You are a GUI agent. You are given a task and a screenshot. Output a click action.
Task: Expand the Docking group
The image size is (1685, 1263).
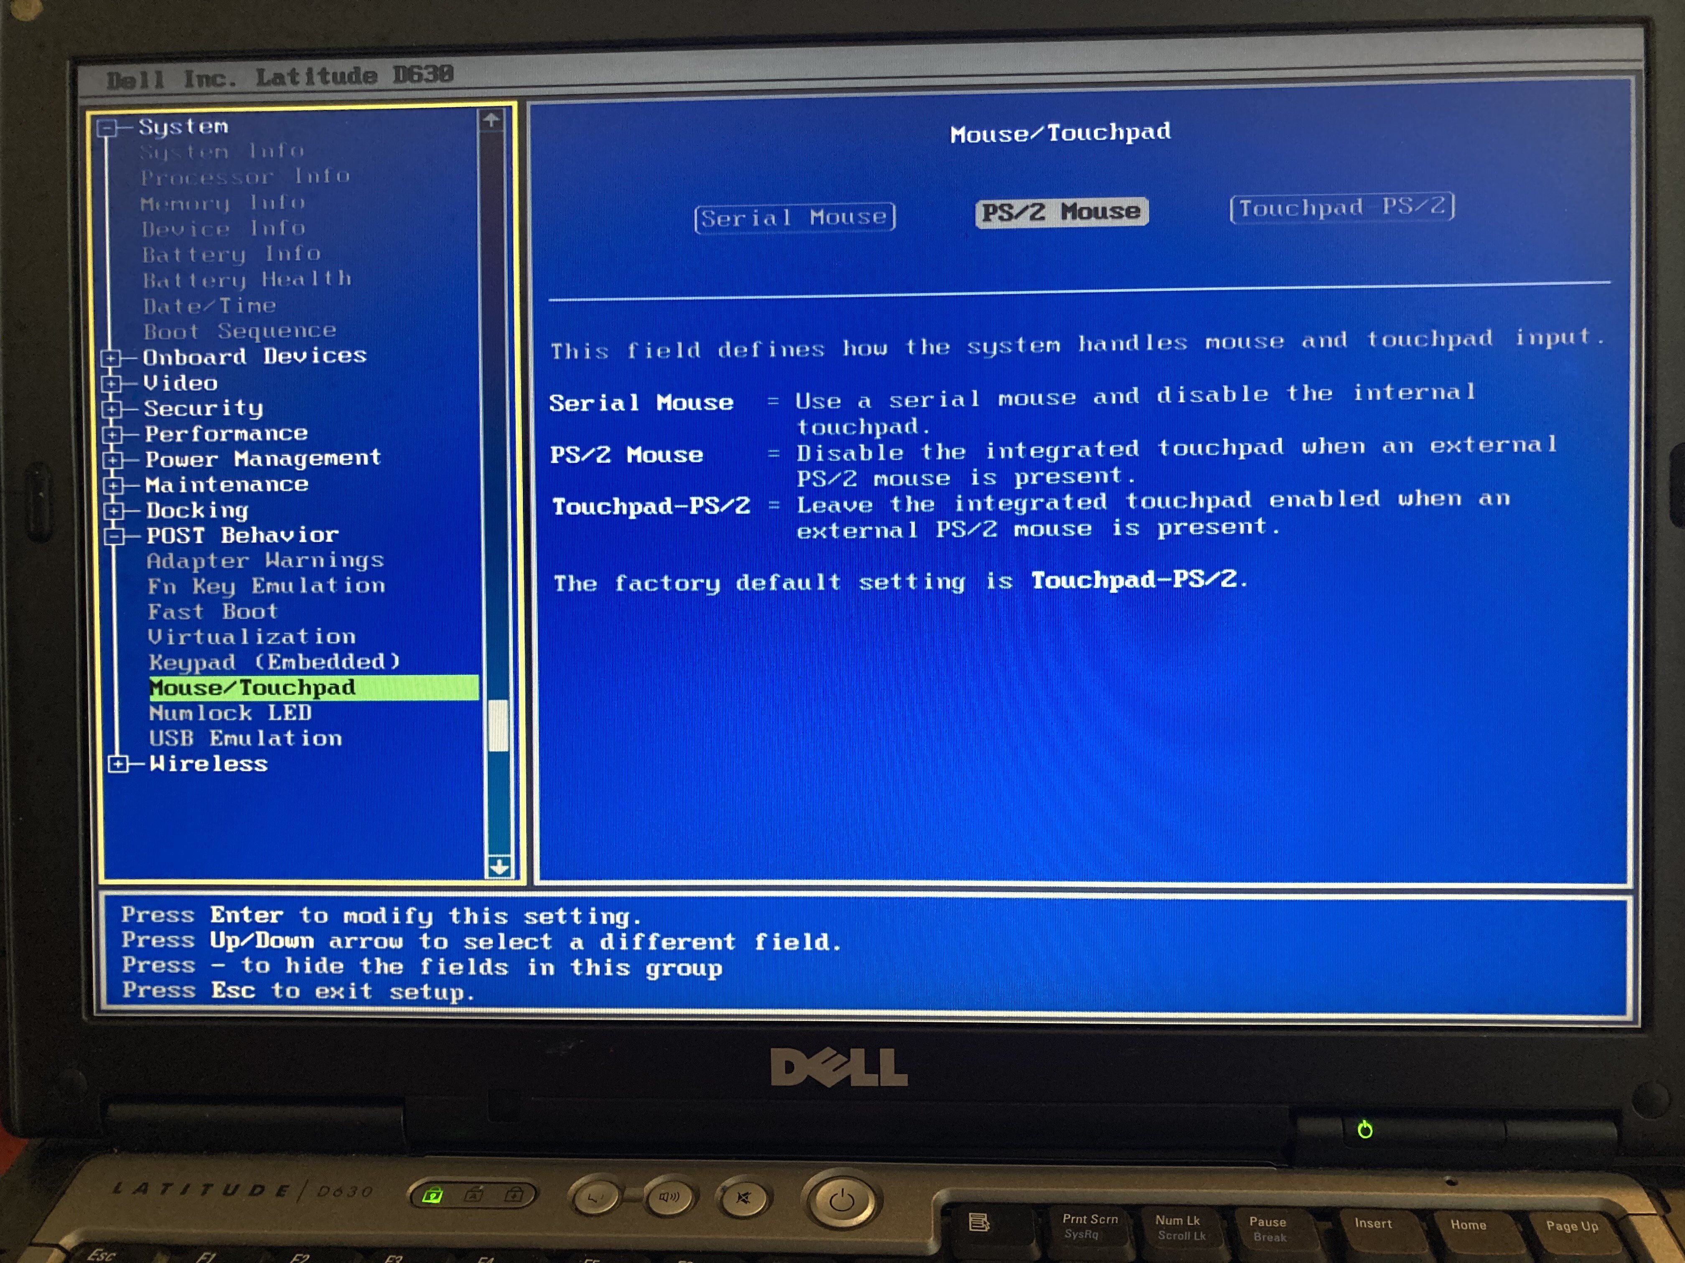114,511
